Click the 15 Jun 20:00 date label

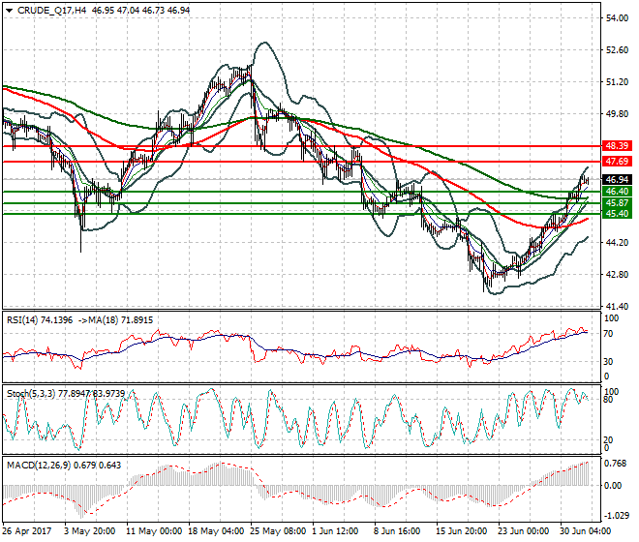[x=461, y=531]
